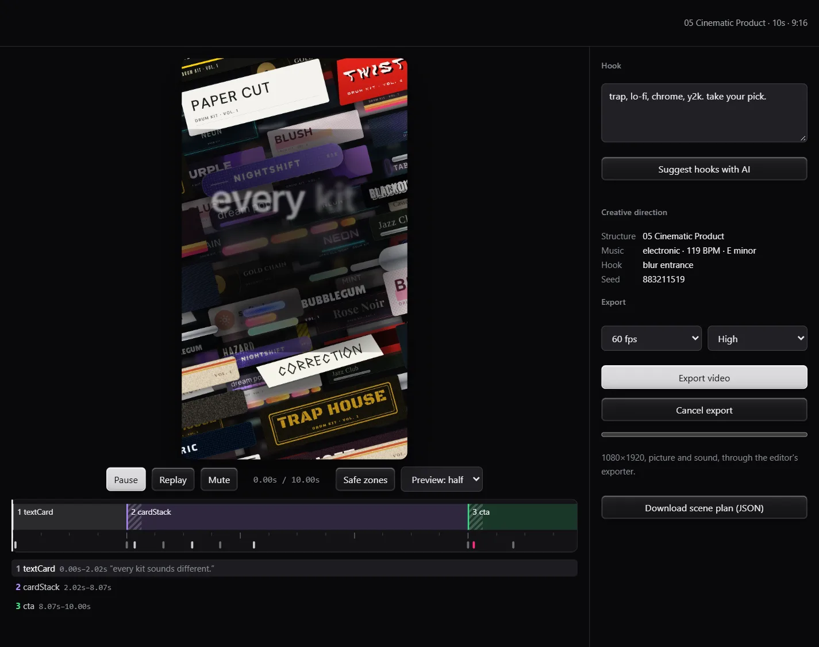Click the Creative direction heading
819x647 pixels.
tap(634, 212)
